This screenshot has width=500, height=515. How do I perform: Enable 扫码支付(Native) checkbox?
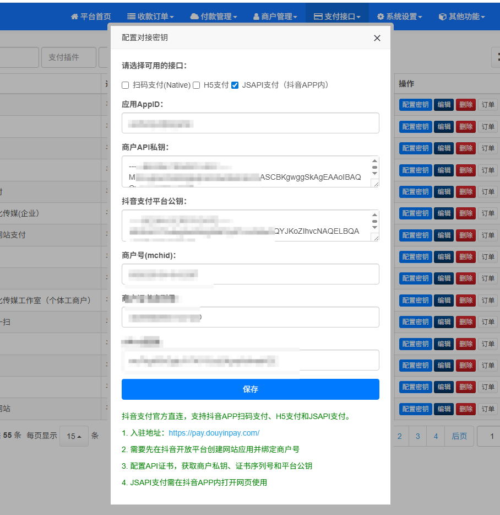126,85
